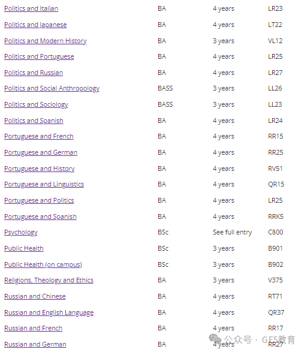Open the Politics and Sociology link
This screenshot has height=352, width=305.
36,104
